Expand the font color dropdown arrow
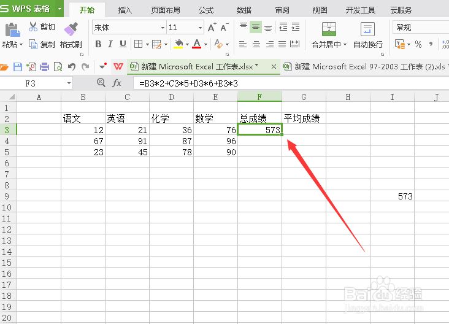This screenshot has width=449, height=324. (205, 44)
